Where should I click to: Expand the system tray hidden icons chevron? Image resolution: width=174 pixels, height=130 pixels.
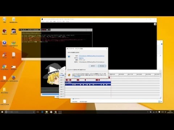point(148,112)
